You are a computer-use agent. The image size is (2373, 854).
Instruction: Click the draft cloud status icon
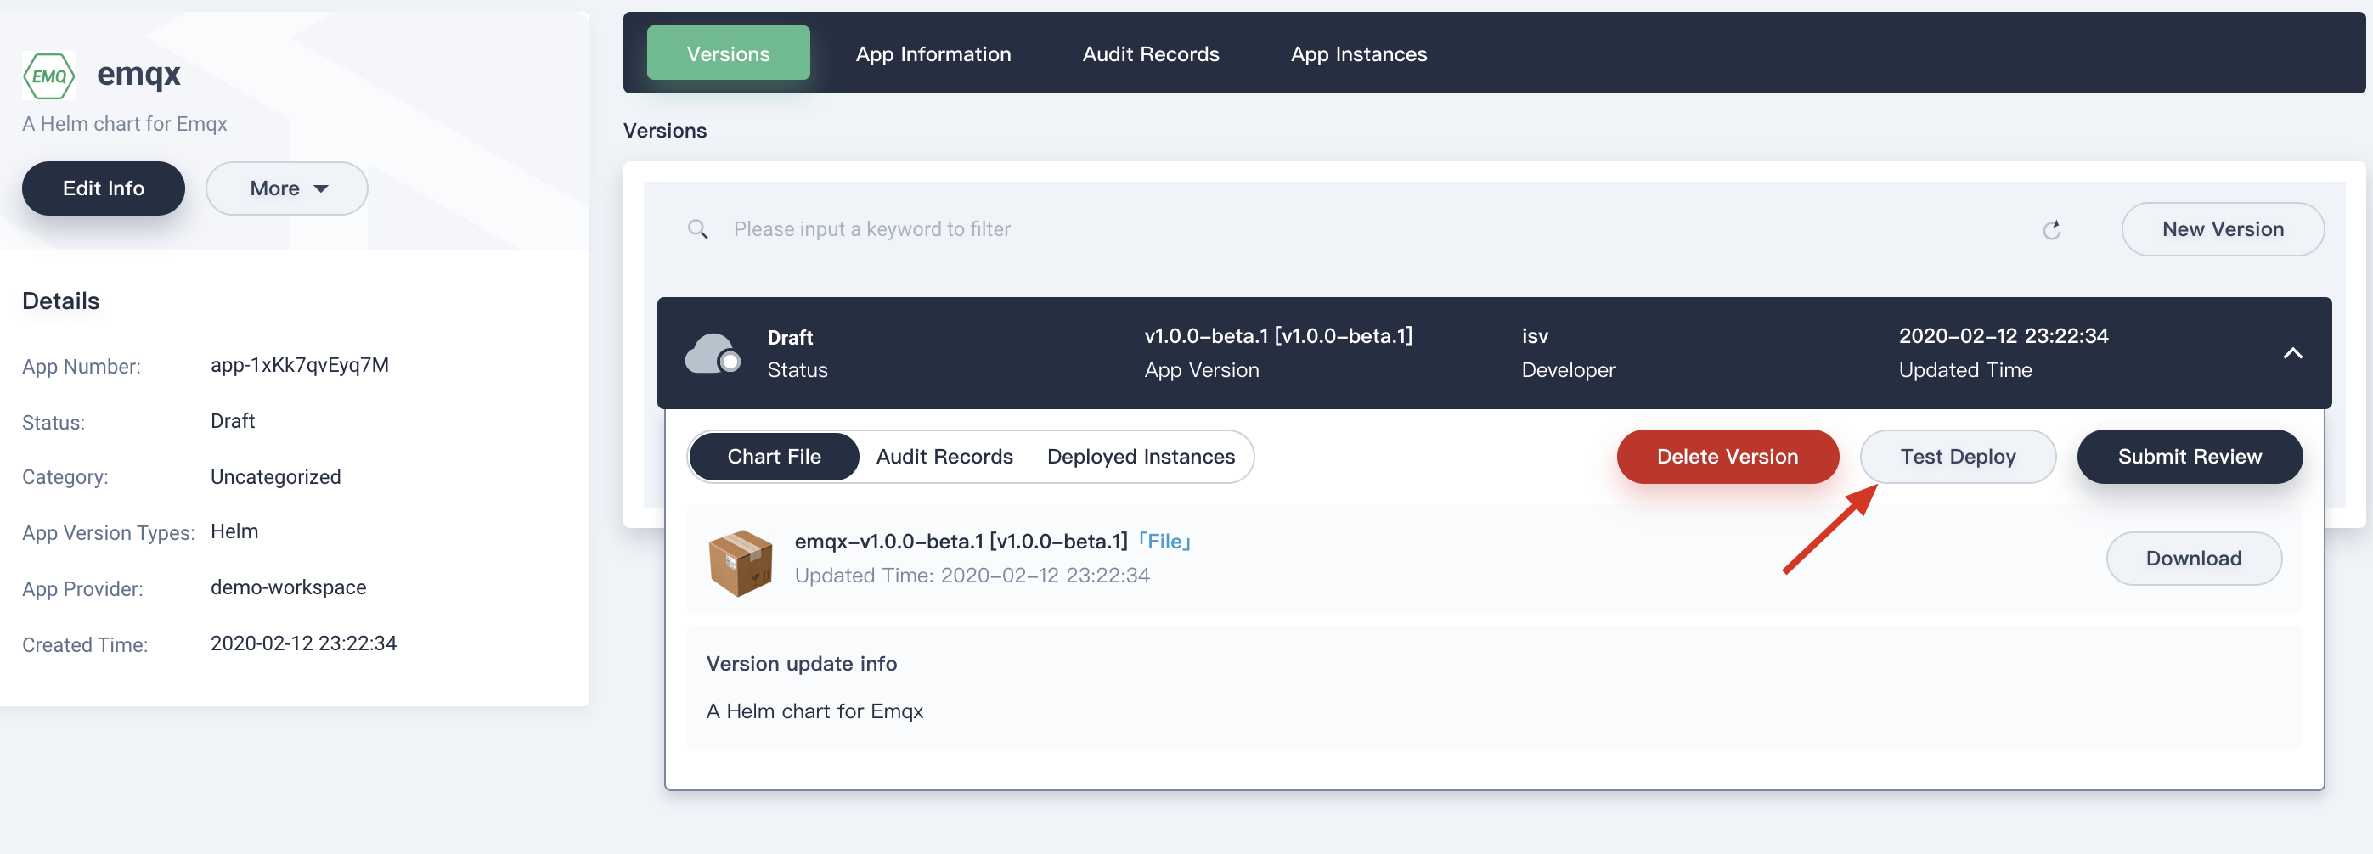pos(712,353)
